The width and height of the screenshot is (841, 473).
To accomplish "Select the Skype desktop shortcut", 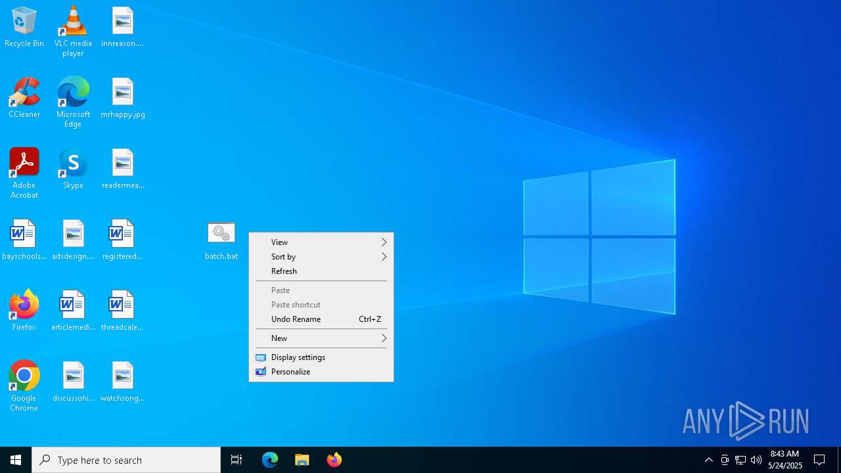I will pos(73,169).
